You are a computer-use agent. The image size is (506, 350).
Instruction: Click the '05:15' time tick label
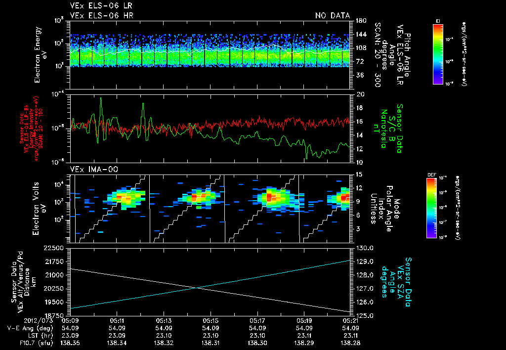point(211,321)
